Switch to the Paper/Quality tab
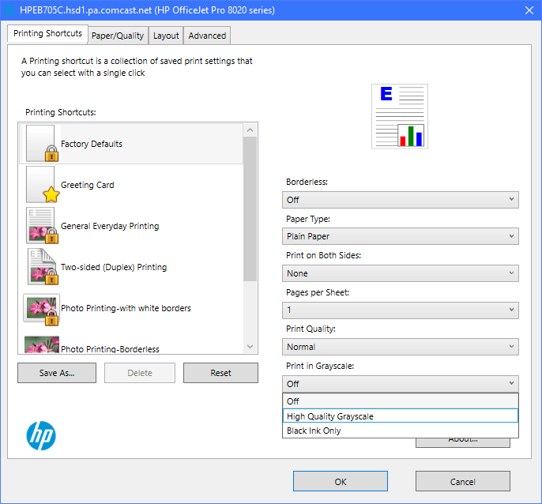This screenshot has height=504, width=542. click(118, 36)
